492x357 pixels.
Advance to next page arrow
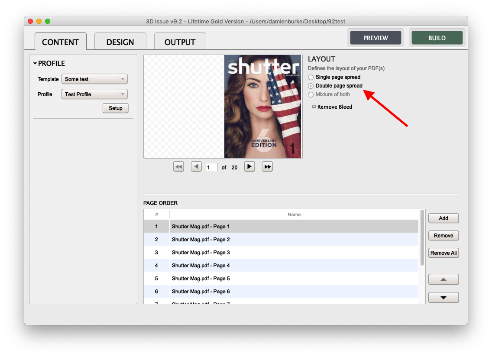249,167
